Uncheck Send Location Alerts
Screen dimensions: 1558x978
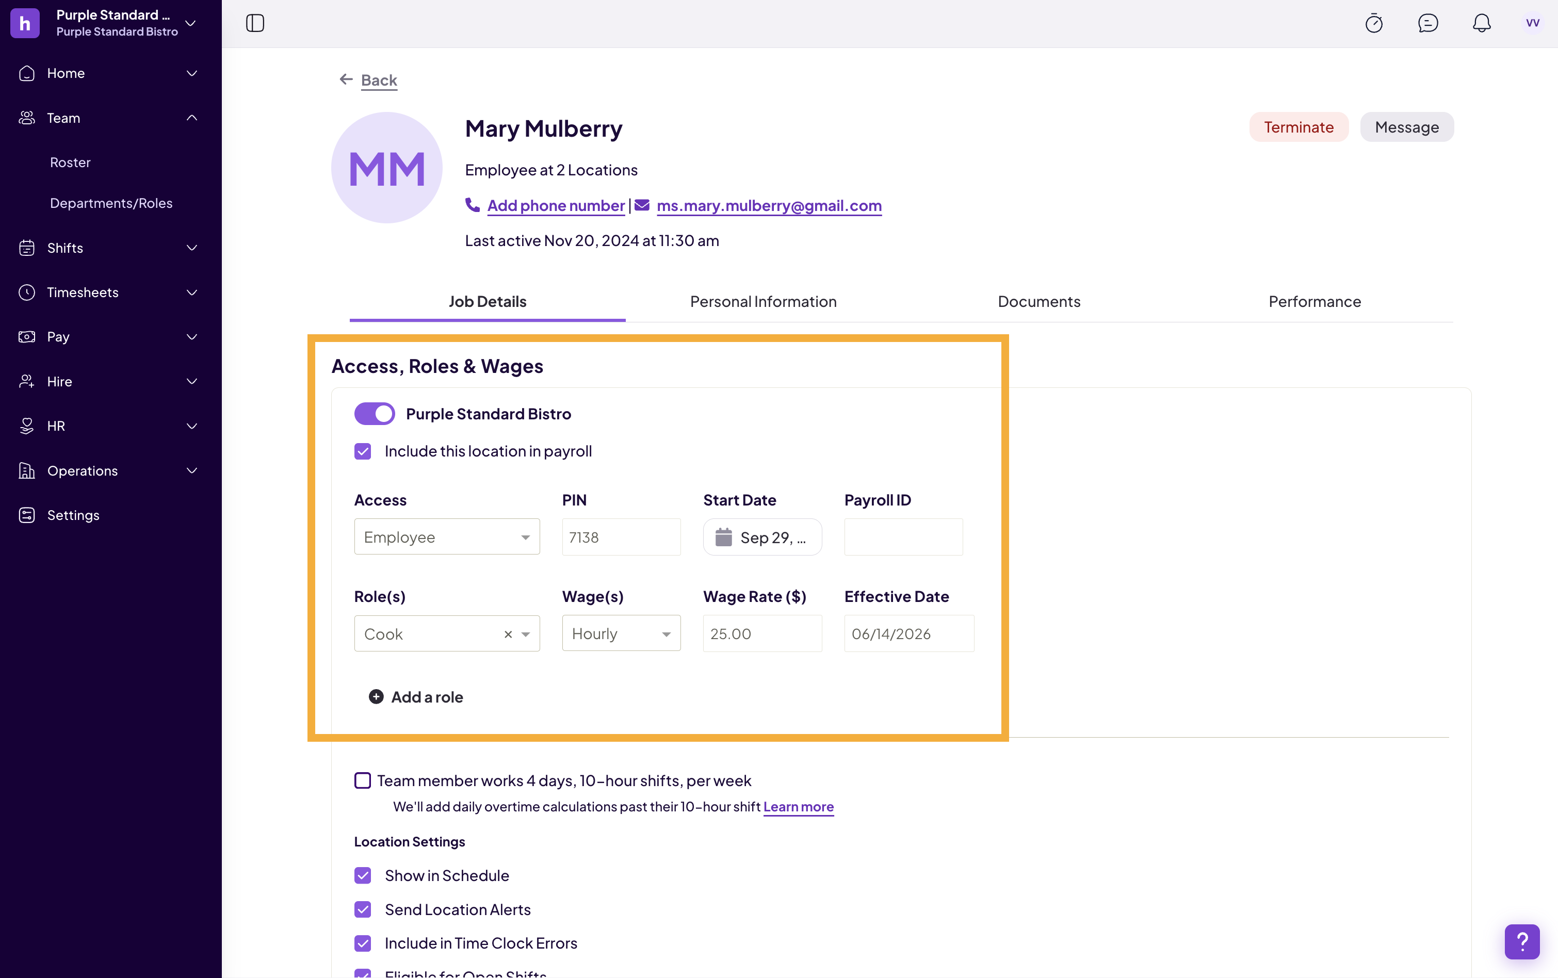click(x=363, y=909)
